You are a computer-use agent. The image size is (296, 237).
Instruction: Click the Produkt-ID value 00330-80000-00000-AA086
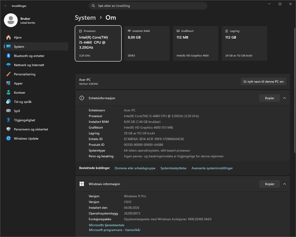click(143, 145)
